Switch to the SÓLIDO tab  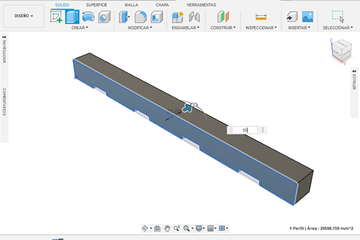(62, 5)
